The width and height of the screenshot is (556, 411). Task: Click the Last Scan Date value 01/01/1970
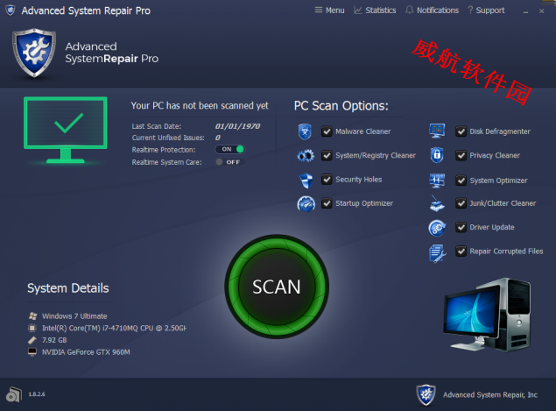click(237, 126)
